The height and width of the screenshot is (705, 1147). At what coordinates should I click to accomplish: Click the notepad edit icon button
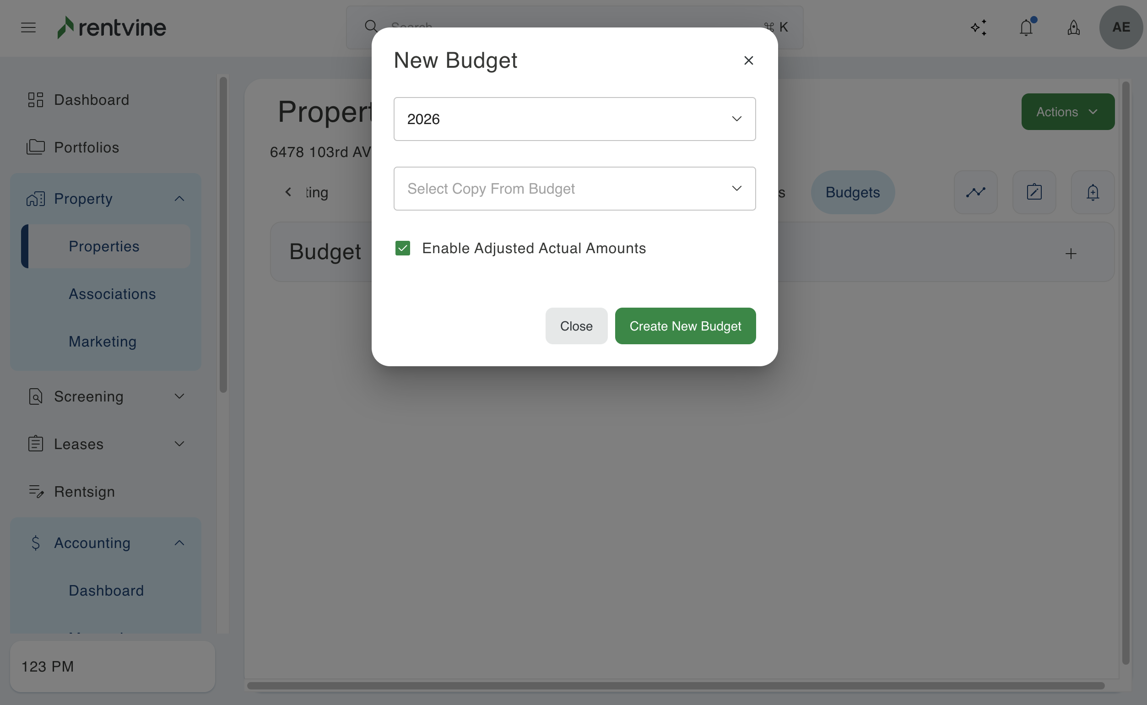1034,192
